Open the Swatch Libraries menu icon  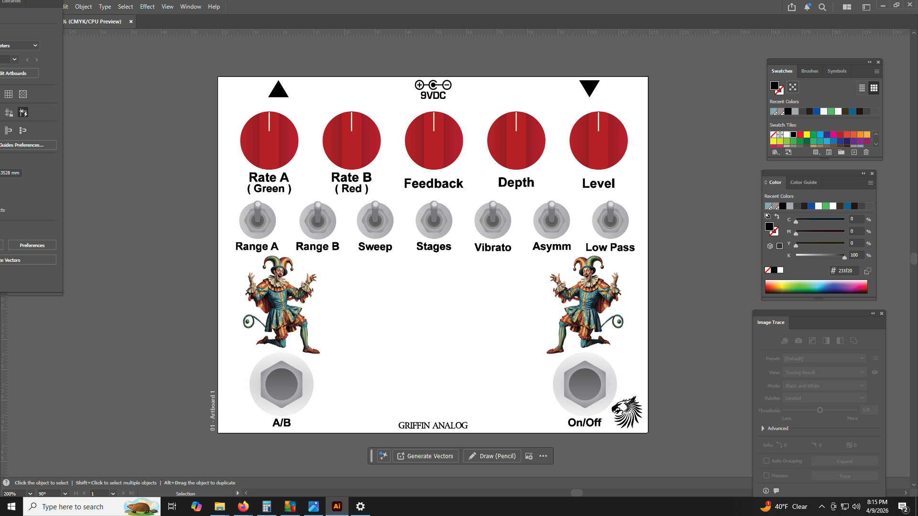pyautogui.click(x=776, y=152)
